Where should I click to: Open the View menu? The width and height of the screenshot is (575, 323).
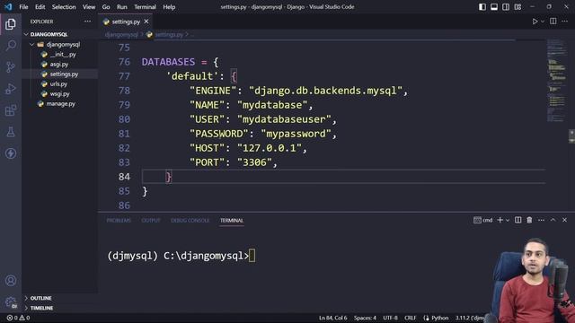[x=89, y=7]
